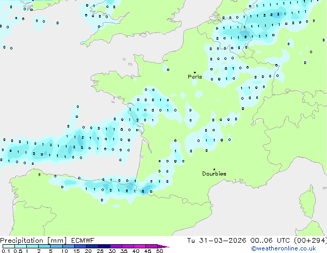The height and width of the screenshot is (253, 327).
Task: Click the Dourbies location dot marker
Action: [x=214, y=169]
